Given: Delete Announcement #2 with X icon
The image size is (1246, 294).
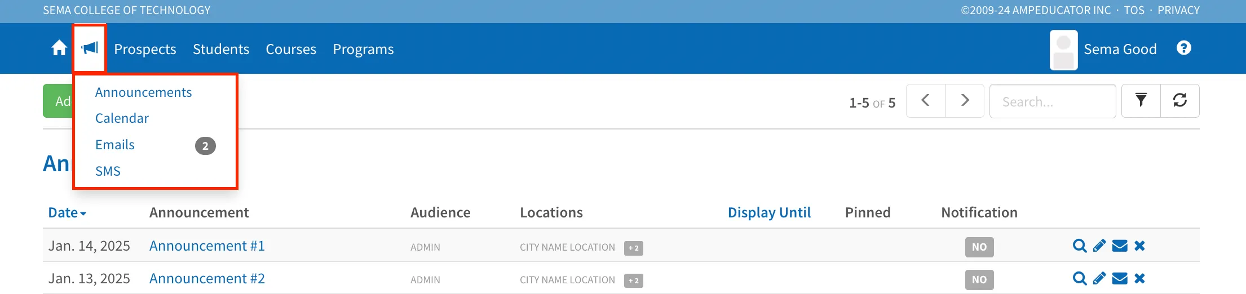Looking at the screenshot, I should coord(1139,279).
